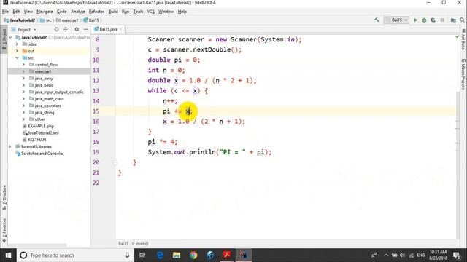467x262 pixels.
Task: Open the Refactor menu
Action: [96, 12]
